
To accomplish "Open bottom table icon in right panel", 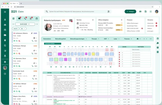I will pos(158,52).
